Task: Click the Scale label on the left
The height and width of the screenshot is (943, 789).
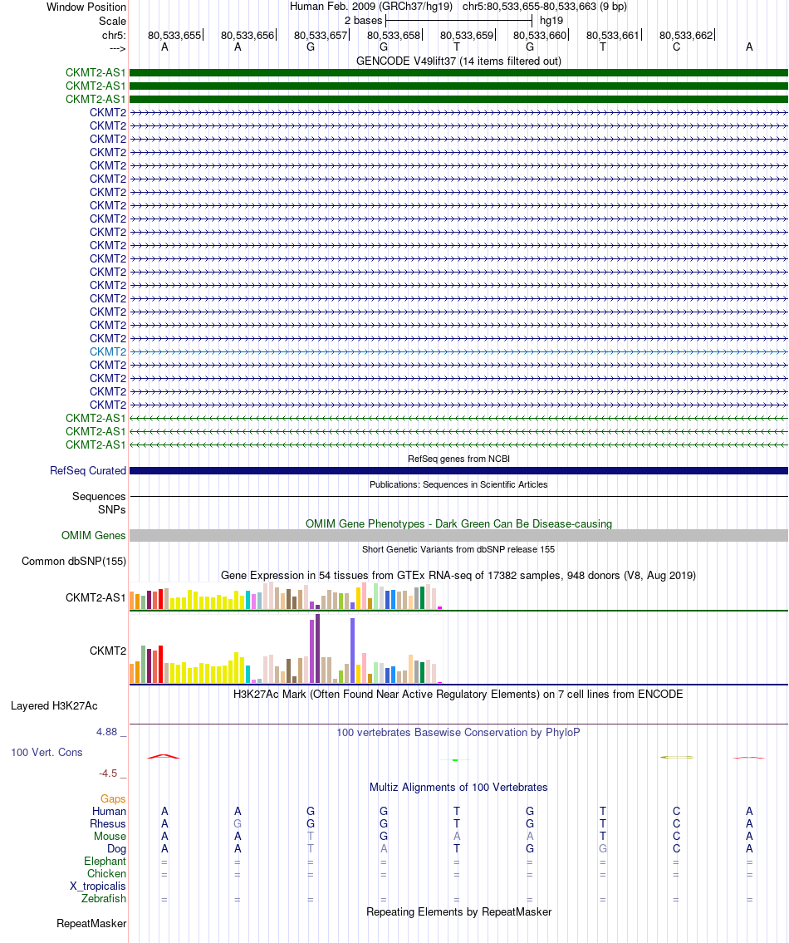Action: coord(112,21)
